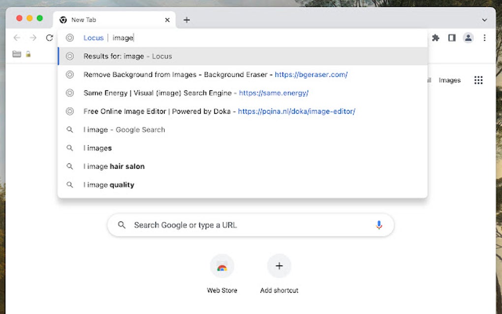502x314 pixels.
Task: Open the Images link
Action: click(449, 80)
